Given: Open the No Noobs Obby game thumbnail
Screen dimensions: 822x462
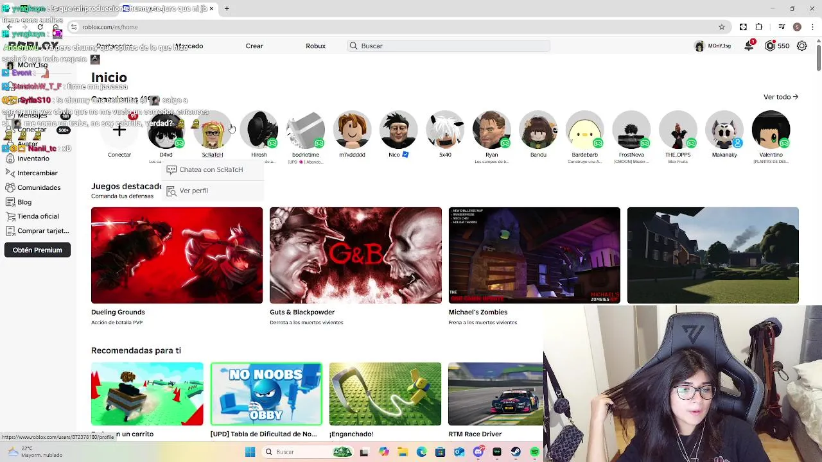Looking at the screenshot, I should (267, 394).
